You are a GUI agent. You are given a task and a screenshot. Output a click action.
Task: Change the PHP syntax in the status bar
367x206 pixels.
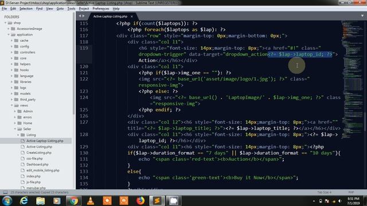pyautogui.click(x=351, y=192)
